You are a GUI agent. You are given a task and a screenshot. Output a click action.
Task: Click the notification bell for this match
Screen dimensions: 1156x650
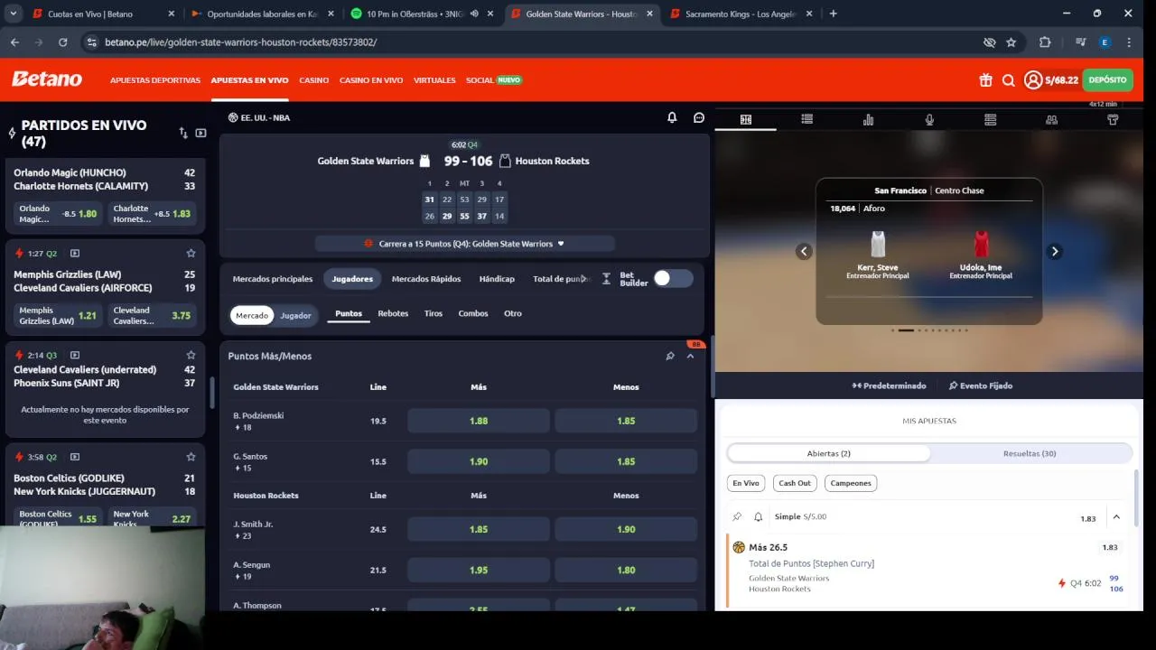pyautogui.click(x=672, y=117)
